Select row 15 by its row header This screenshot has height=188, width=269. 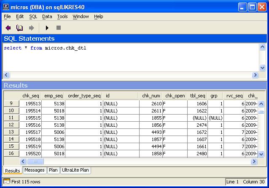coord(11,146)
